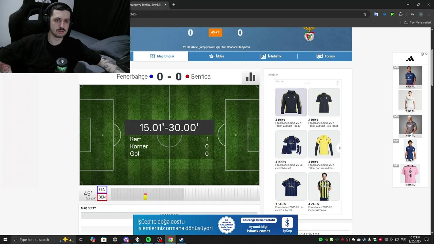Click the 45+1' match minute badge

[x=215, y=33]
